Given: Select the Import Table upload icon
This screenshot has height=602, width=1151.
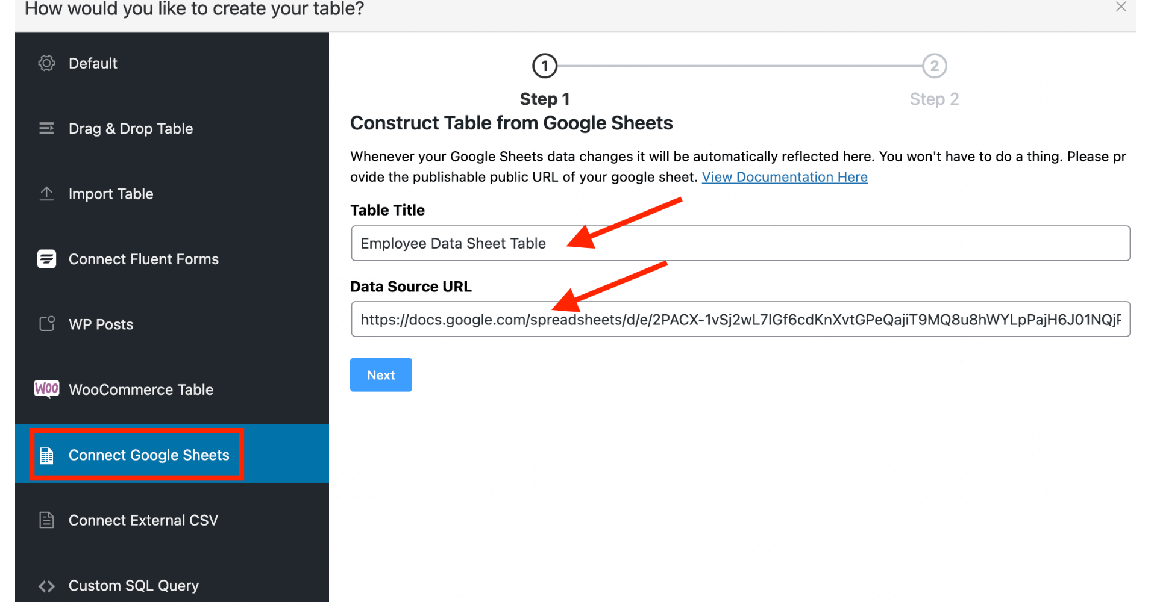Looking at the screenshot, I should point(47,193).
